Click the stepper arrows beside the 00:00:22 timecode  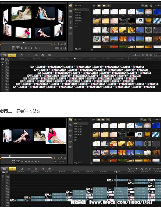pos(65,162)
